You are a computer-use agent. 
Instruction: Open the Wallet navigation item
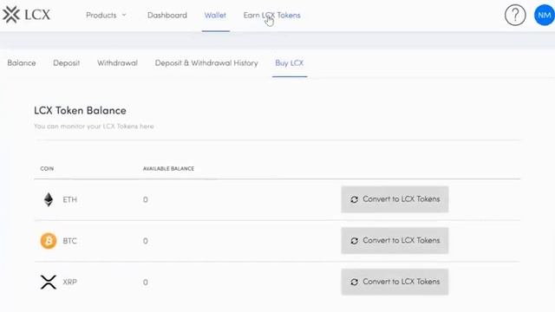point(215,16)
